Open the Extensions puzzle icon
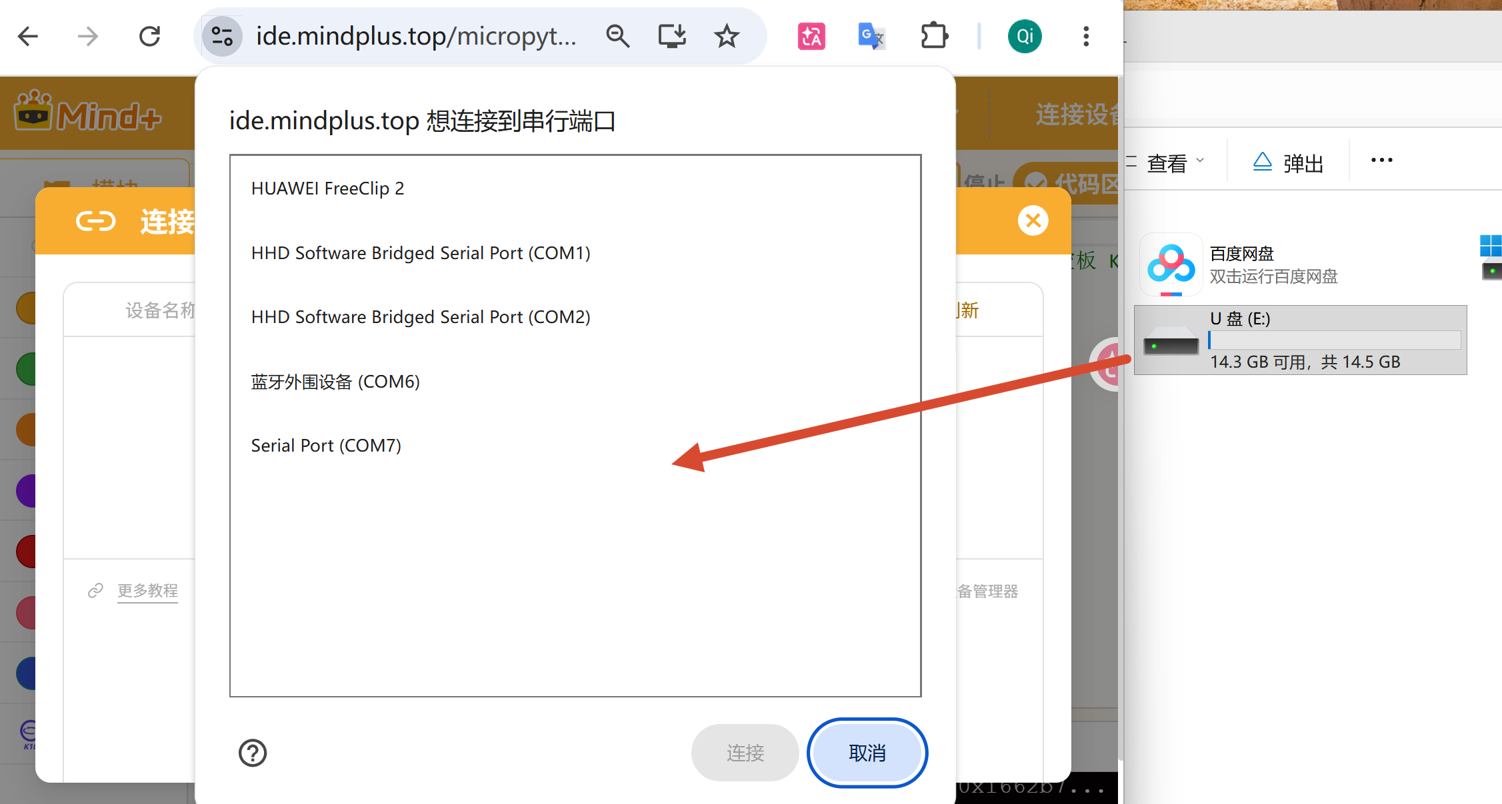Viewport: 1502px width, 804px height. (934, 36)
